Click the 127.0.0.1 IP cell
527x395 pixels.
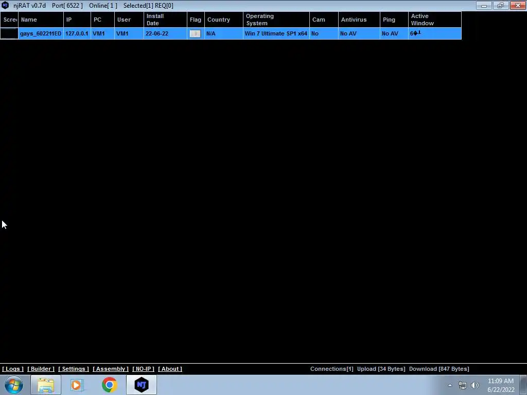tap(77, 33)
